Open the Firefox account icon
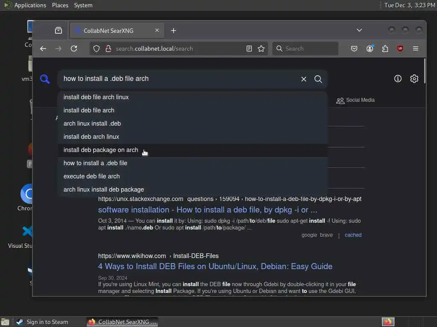Image resolution: width=437 pixels, height=327 pixels. point(370,49)
